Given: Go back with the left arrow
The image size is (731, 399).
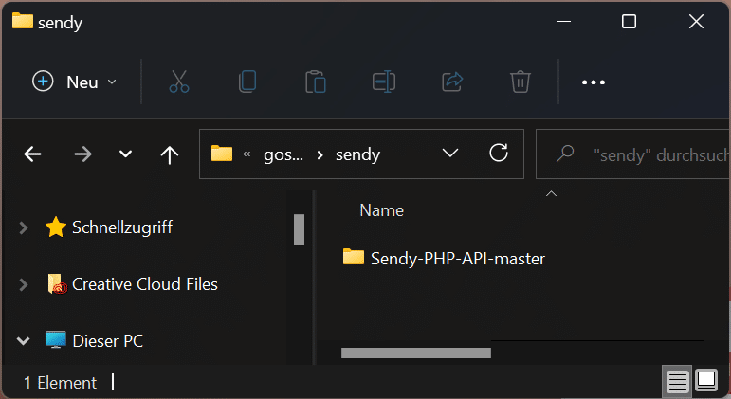Looking at the screenshot, I should [x=32, y=154].
